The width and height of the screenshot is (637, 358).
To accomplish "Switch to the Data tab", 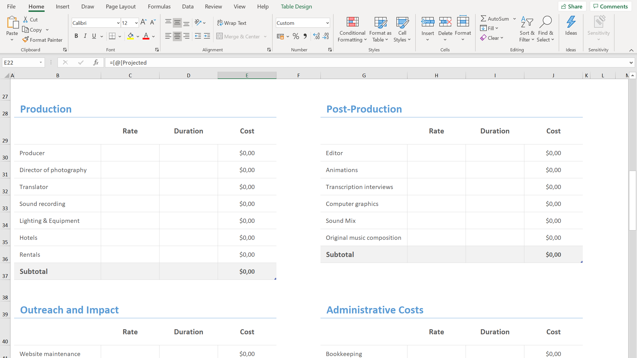I will [x=188, y=6].
